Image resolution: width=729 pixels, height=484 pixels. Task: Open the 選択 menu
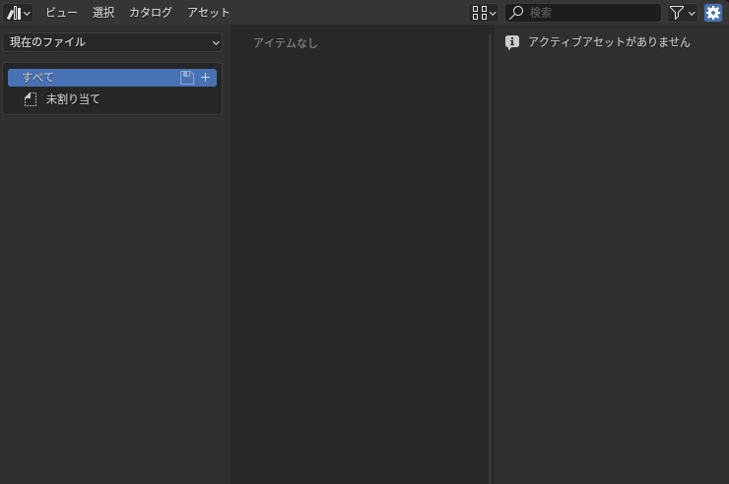(x=103, y=13)
